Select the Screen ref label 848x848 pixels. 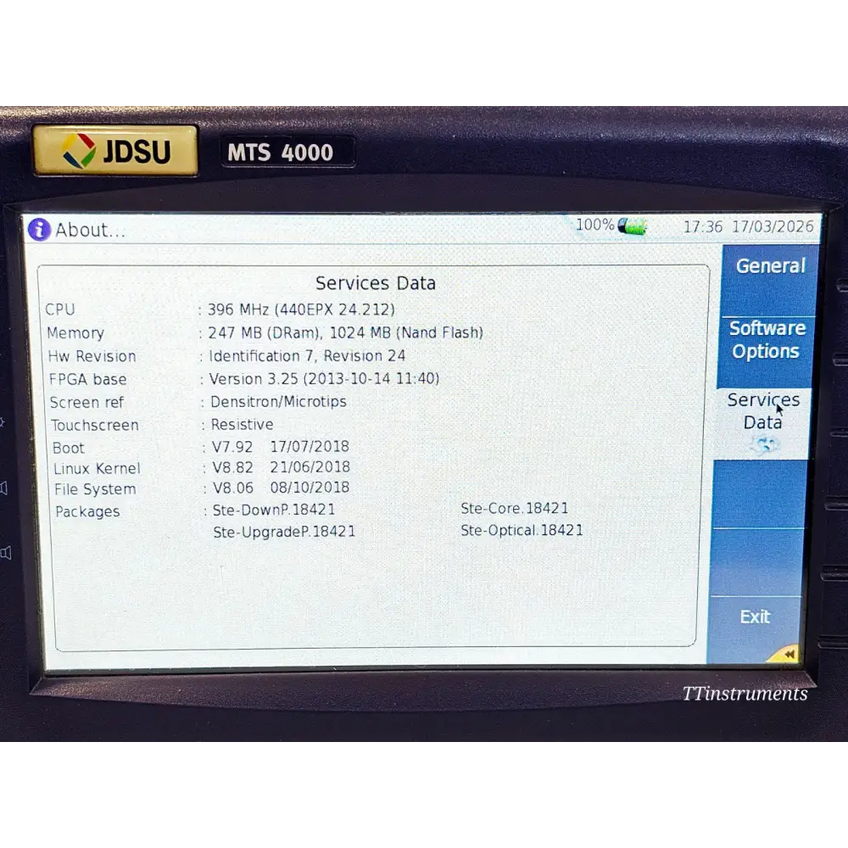pos(86,402)
